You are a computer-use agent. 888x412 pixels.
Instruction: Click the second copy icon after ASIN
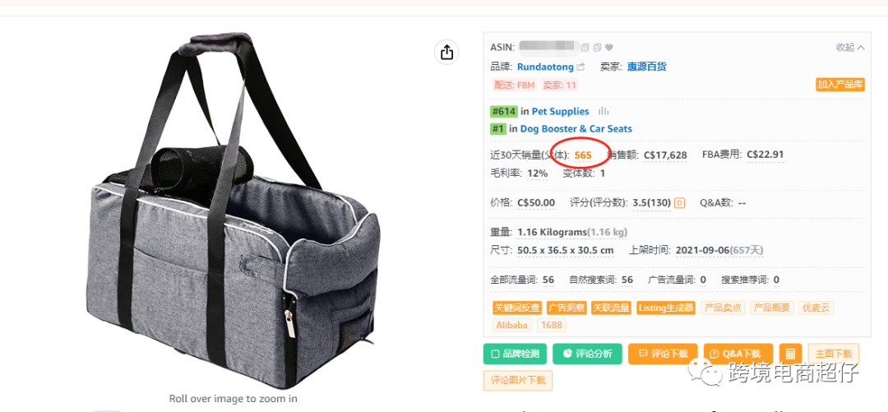(x=597, y=48)
